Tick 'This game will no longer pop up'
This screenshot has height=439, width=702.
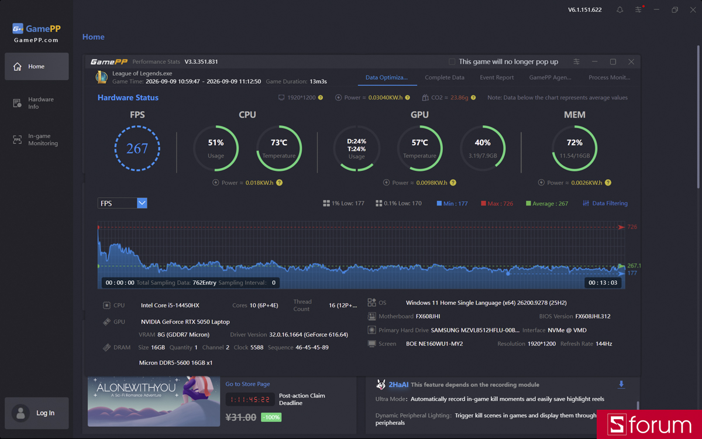point(452,61)
